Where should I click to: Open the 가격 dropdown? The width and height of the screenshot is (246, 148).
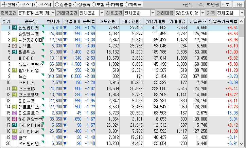coord(242,13)
